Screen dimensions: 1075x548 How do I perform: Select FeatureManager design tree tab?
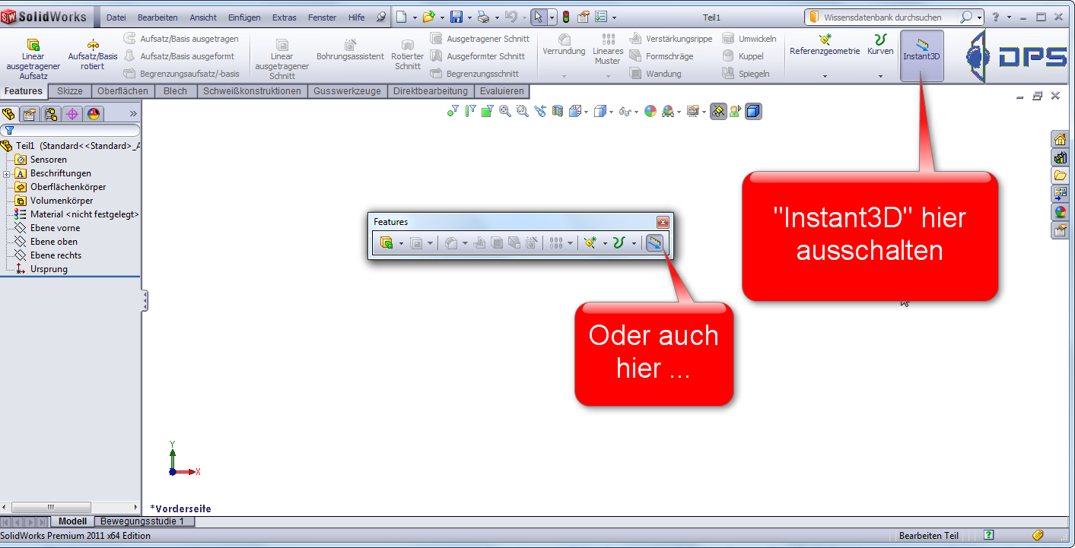(x=9, y=114)
